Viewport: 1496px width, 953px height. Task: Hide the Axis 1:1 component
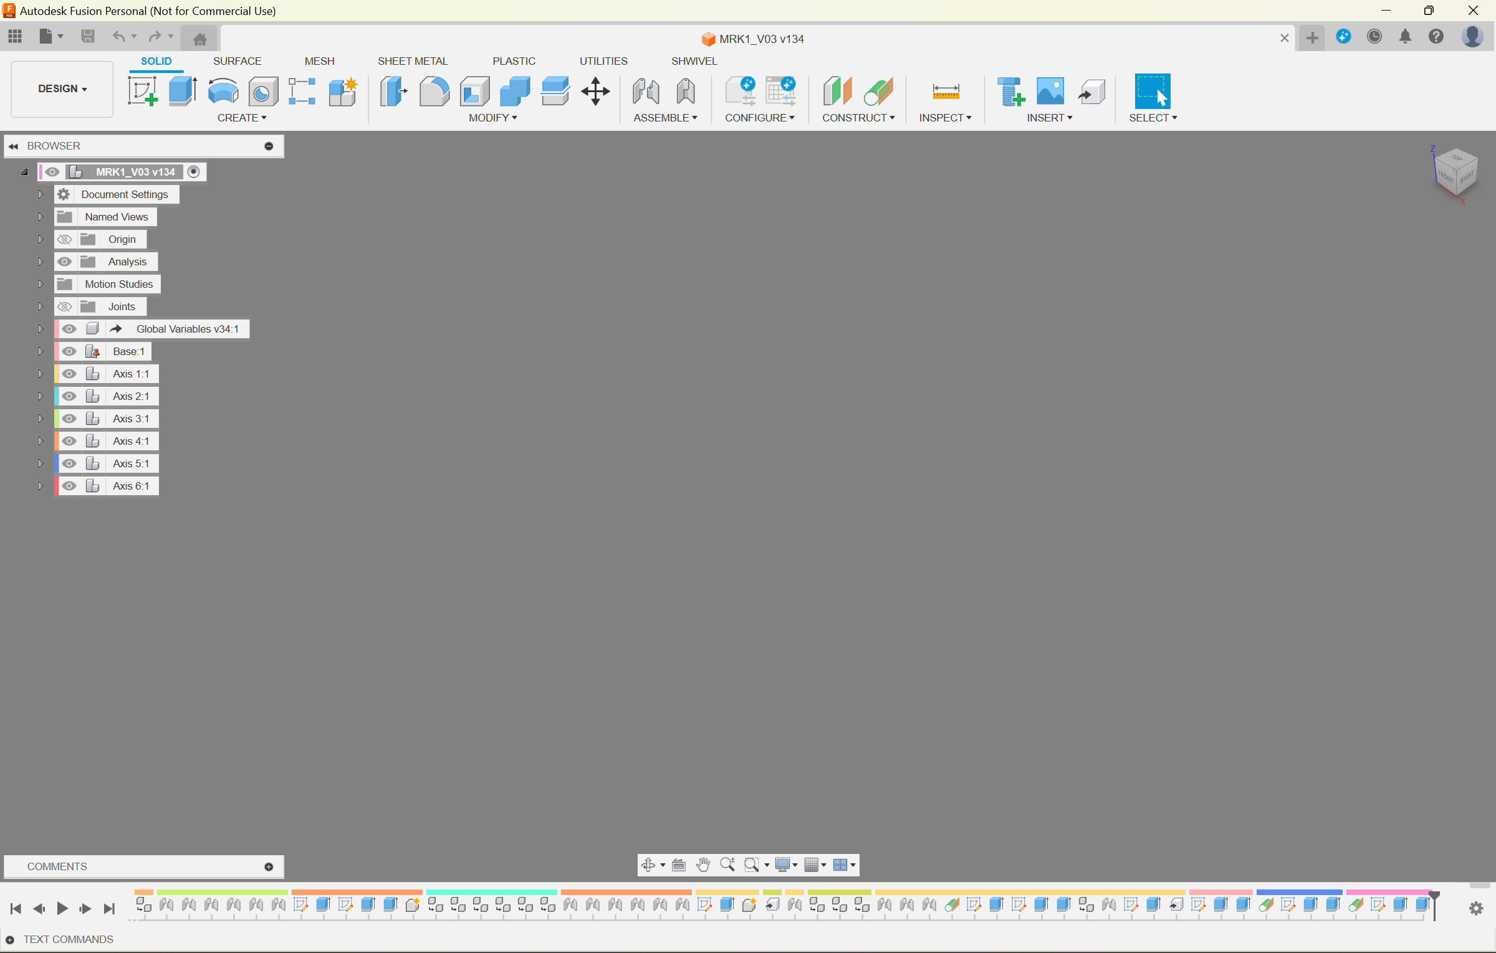tap(69, 374)
